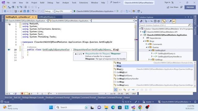Image resolution: width=198 pixels, height=111 pixels.
Task: Switch to GetBlogByIdQuery.cs tab
Action: coord(47,17)
